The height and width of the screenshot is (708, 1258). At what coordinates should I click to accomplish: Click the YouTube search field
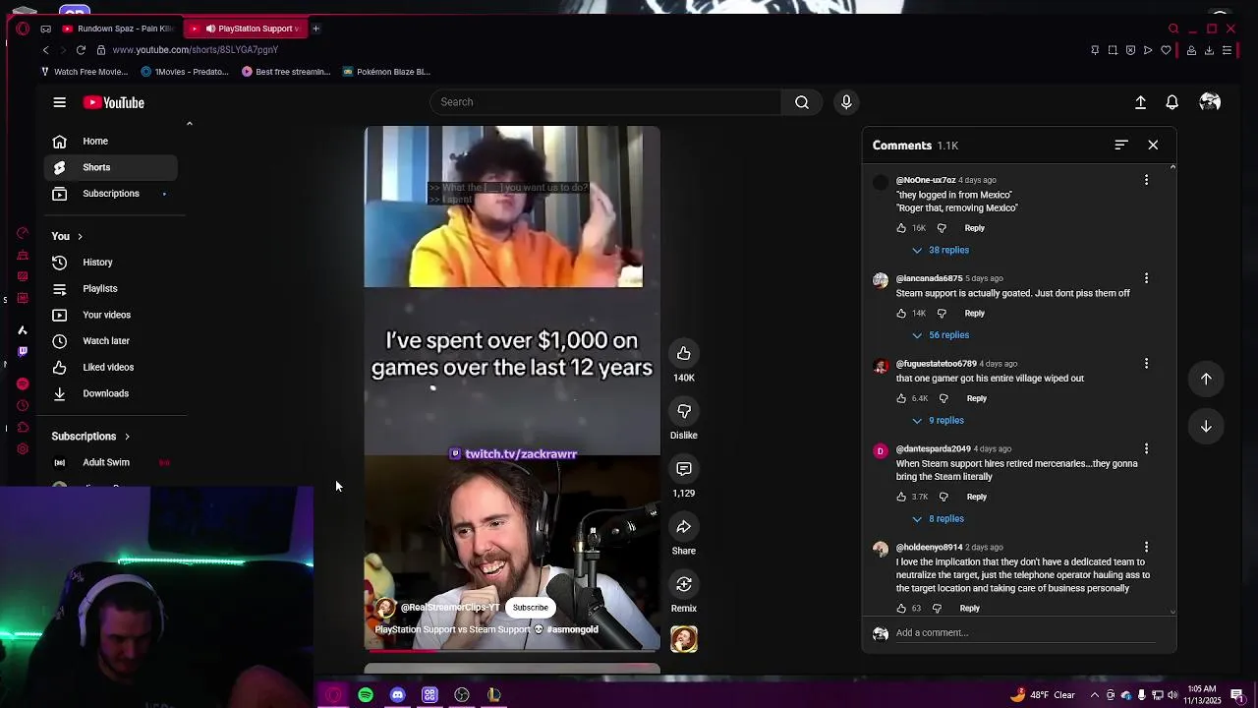[x=605, y=102]
